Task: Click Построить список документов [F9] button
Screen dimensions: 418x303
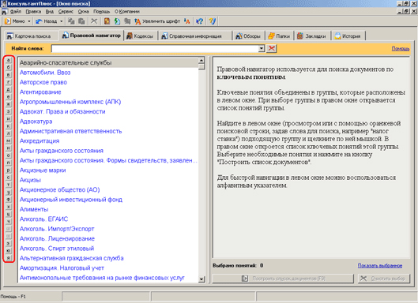Action: pyautogui.click(x=283, y=279)
